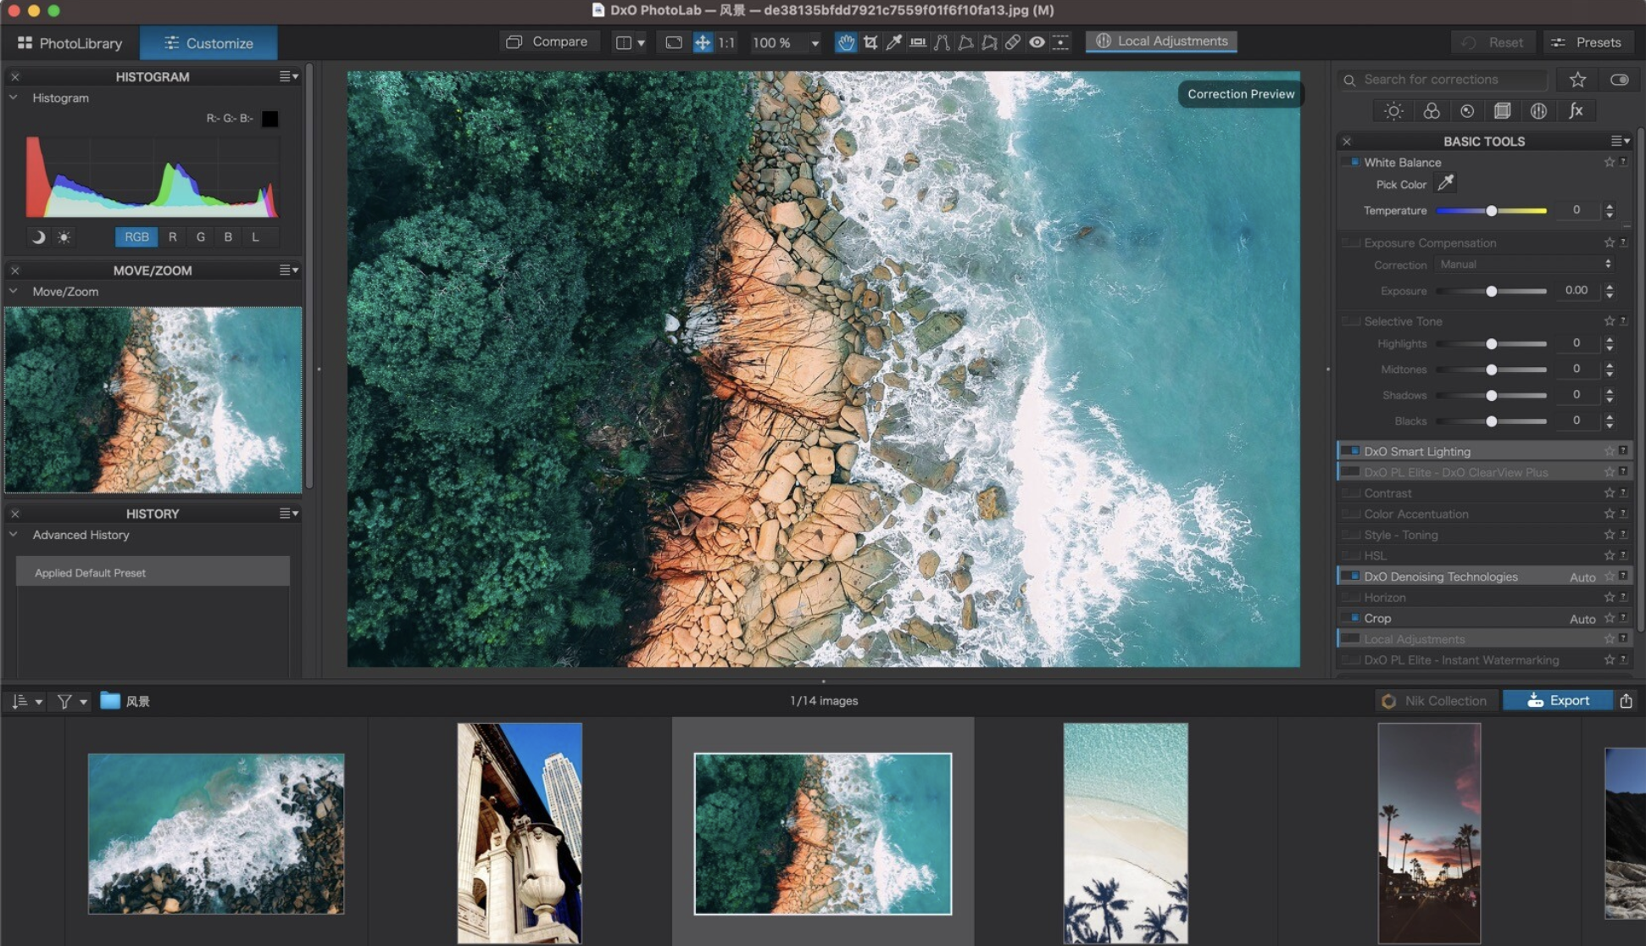Screen dimensions: 1646x946
Task: Open the Light corrections sun icon
Action: [1393, 111]
